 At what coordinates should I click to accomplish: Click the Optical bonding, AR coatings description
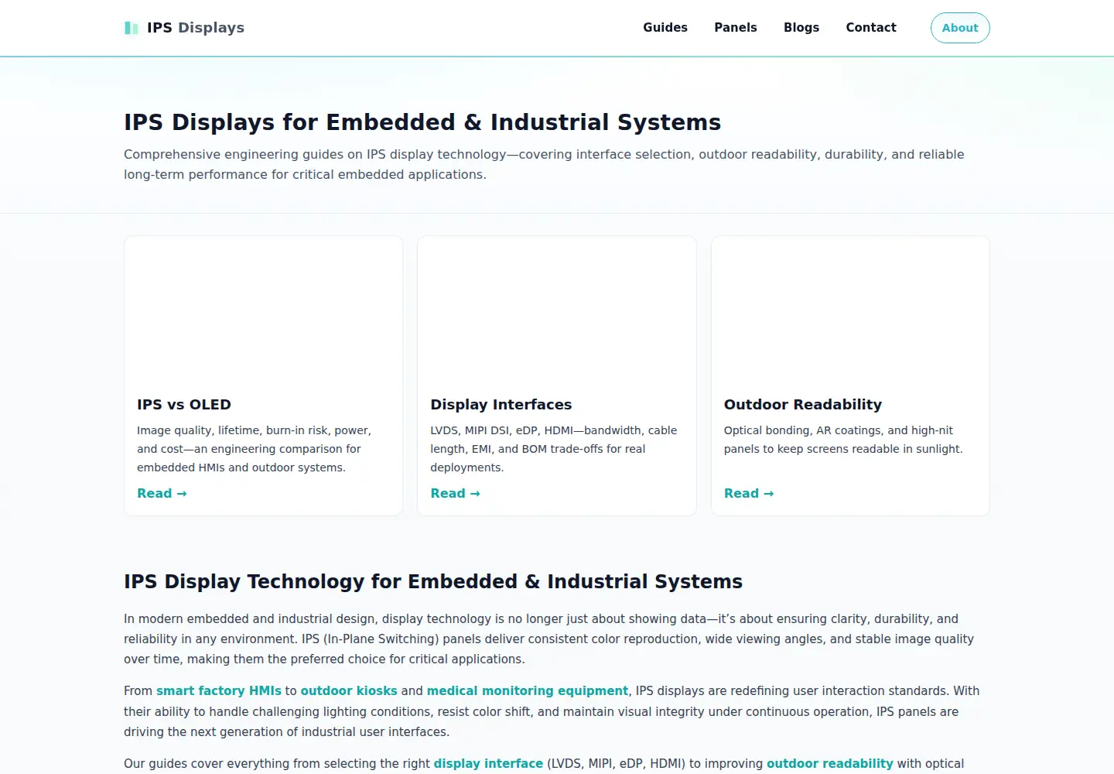[843, 440]
